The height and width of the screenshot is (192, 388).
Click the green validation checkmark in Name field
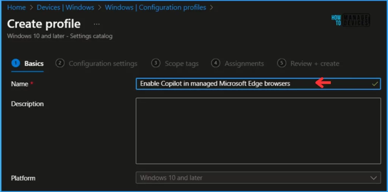pyautogui.click(x=375, y=84)
